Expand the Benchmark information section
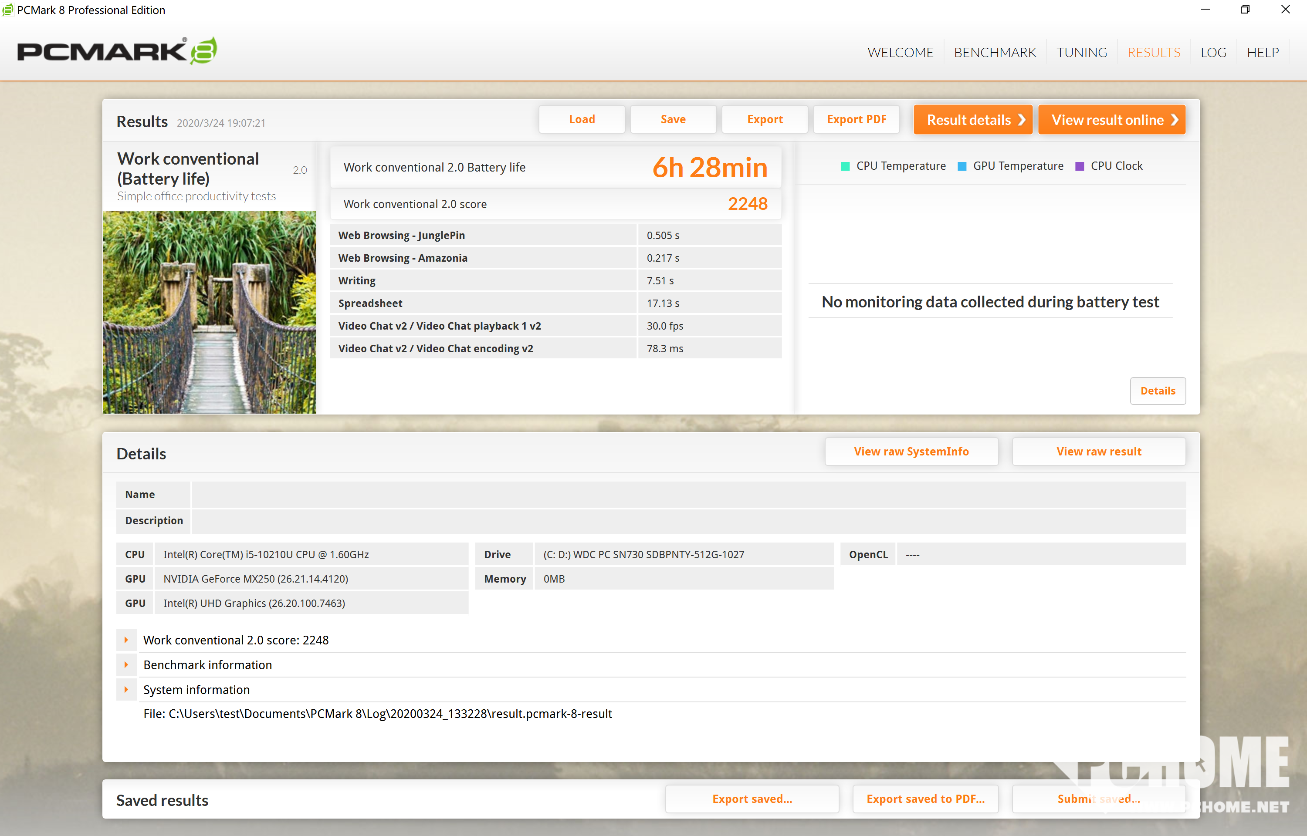This screenshot has height=836, width=1307. pyautogui.click(x=126, y=665)
